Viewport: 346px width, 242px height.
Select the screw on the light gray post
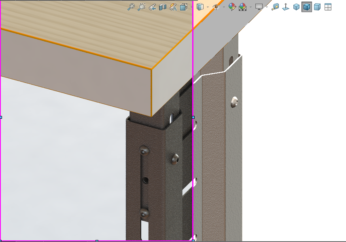click(234, 102)
